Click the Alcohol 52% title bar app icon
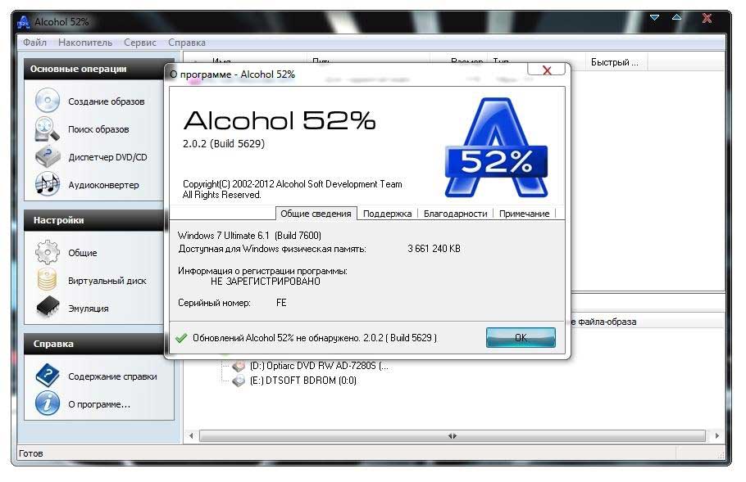 pyautogui.click(x=23, y=22)
